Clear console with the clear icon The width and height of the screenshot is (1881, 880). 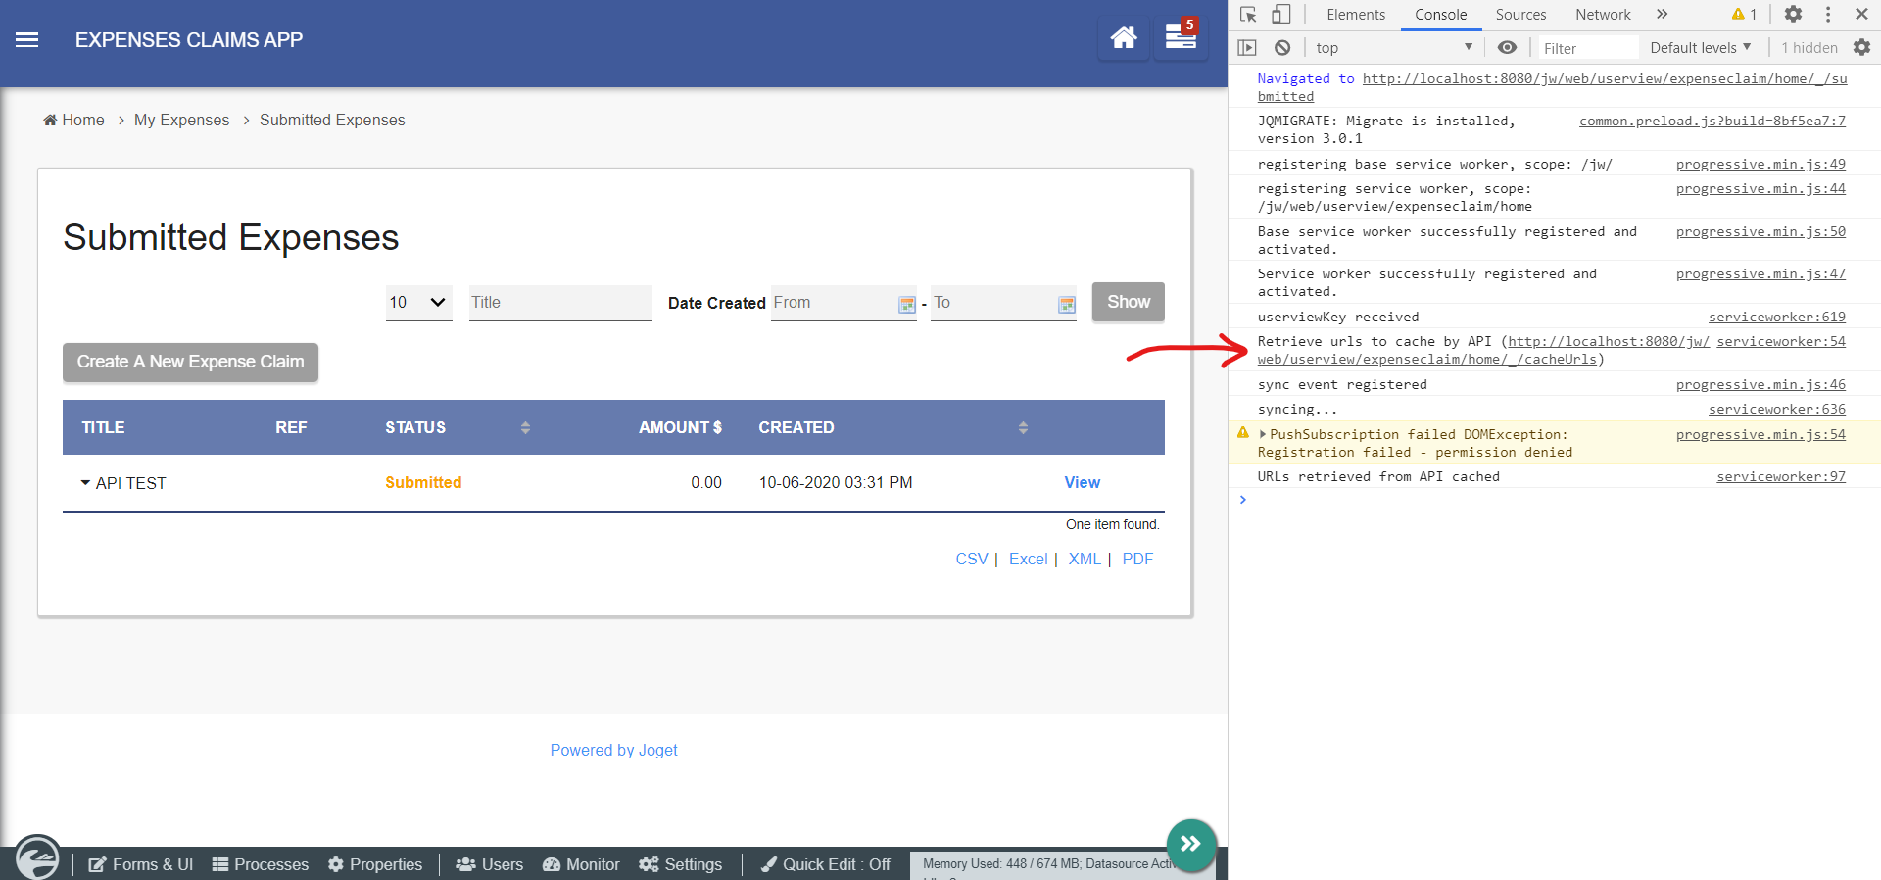[1281, 48]
